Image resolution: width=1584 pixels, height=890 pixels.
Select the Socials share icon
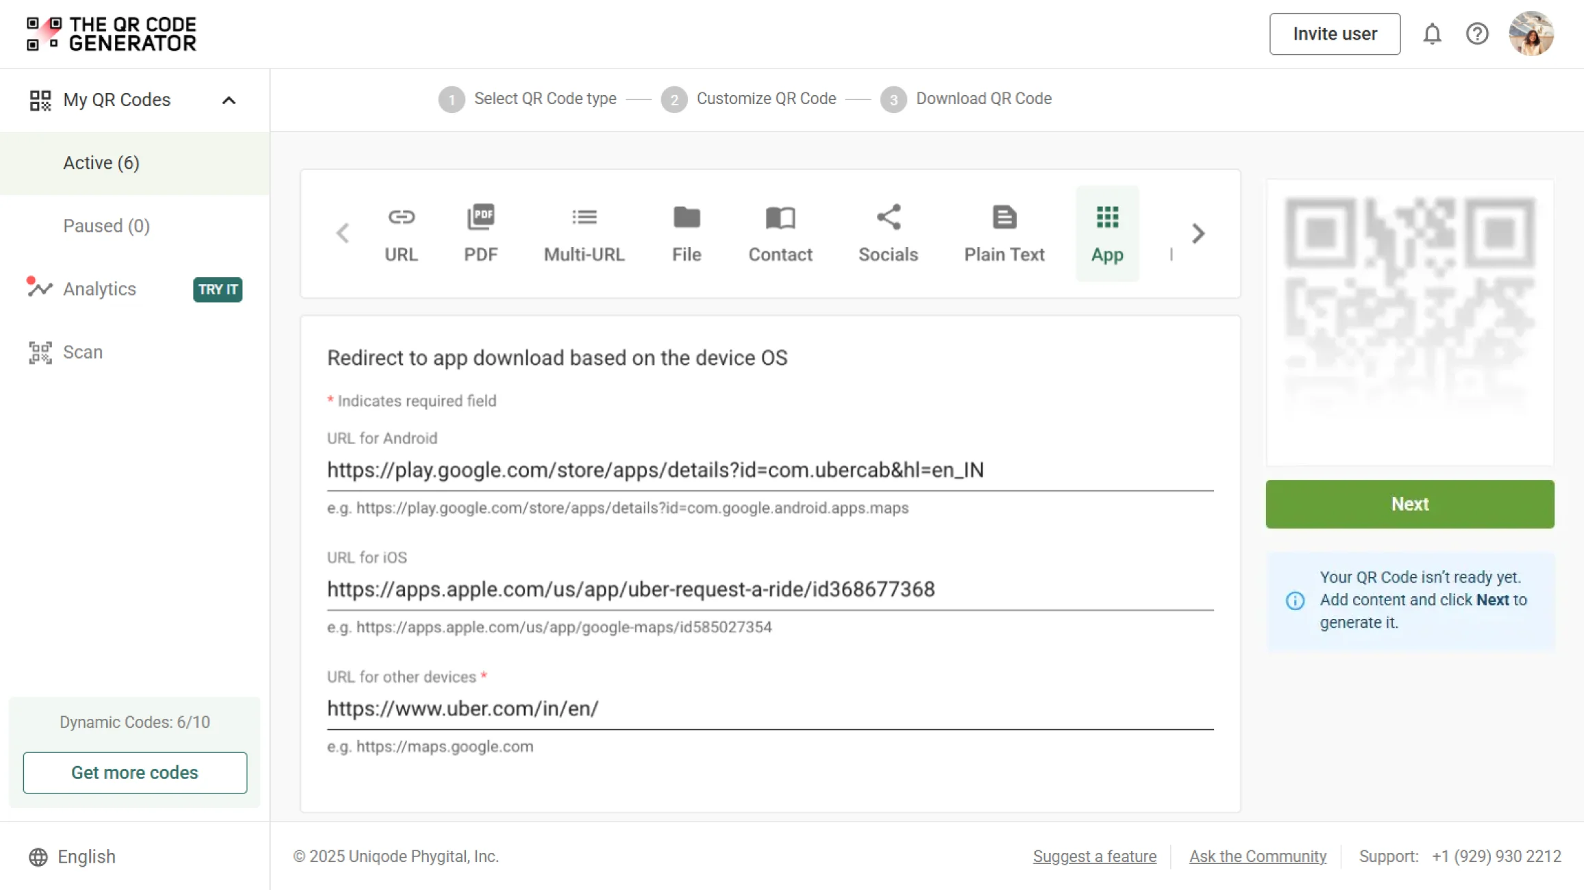(x=888, y=218)
